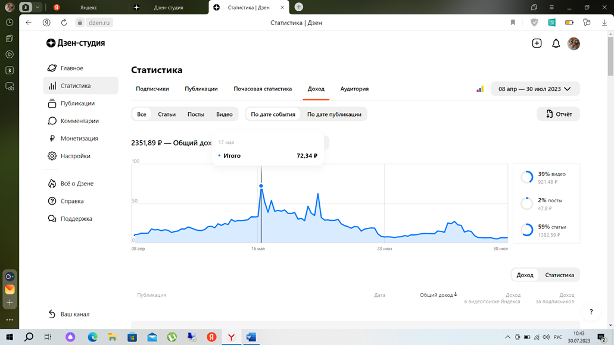This screenshot has height=345, width=614.
Task: Click the 17 мая data point on the chart
Action: pos(261,186)
